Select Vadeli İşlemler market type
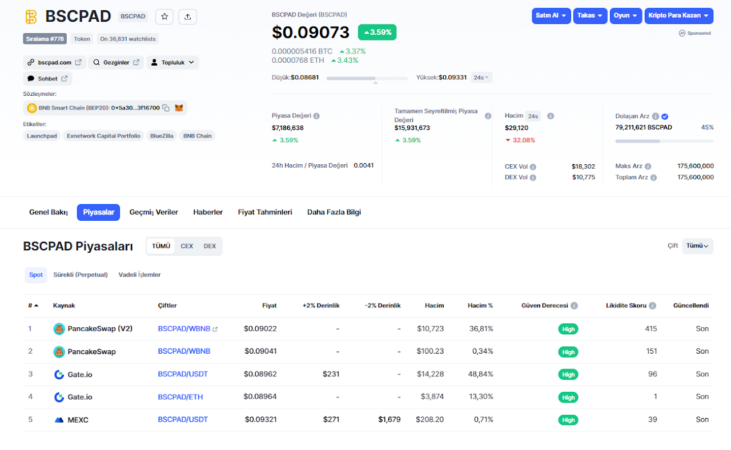Screen dimensions: 731x450 (139, 275)
